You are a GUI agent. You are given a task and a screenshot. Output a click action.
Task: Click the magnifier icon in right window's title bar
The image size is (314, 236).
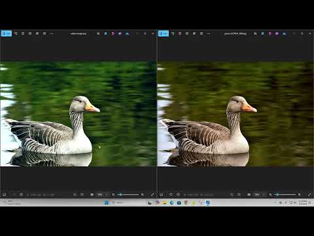click(x=255, y=33)
